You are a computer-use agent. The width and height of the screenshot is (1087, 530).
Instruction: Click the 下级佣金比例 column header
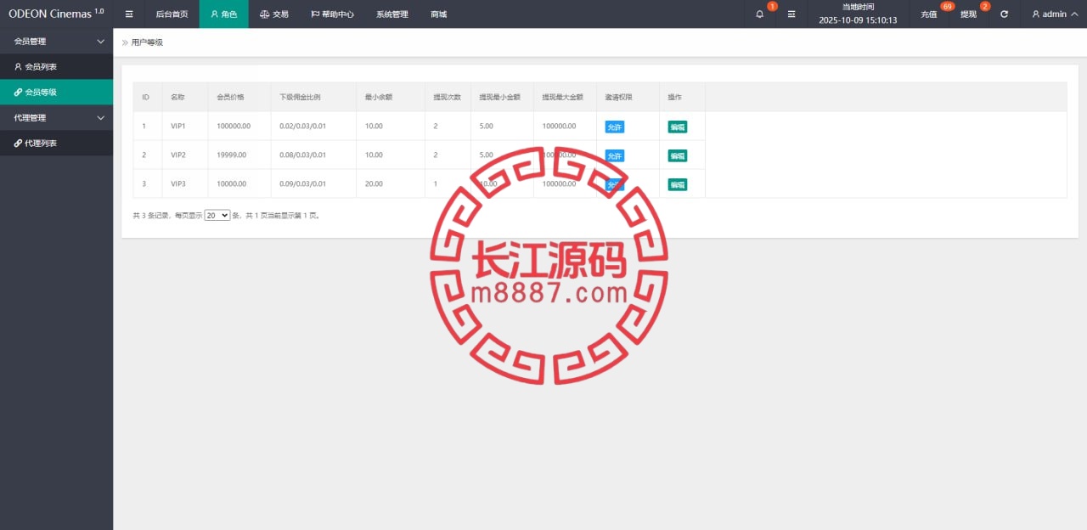click(300, 97)
